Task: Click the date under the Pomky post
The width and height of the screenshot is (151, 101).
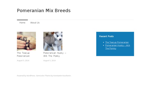Action: pyautogui.click(x=49, y=61)
